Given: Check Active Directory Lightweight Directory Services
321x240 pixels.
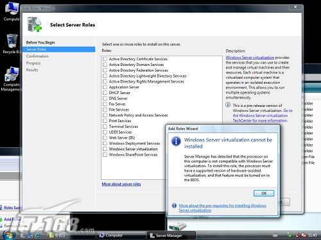Looking at the screenshot, I should click(x=105, y=76).
